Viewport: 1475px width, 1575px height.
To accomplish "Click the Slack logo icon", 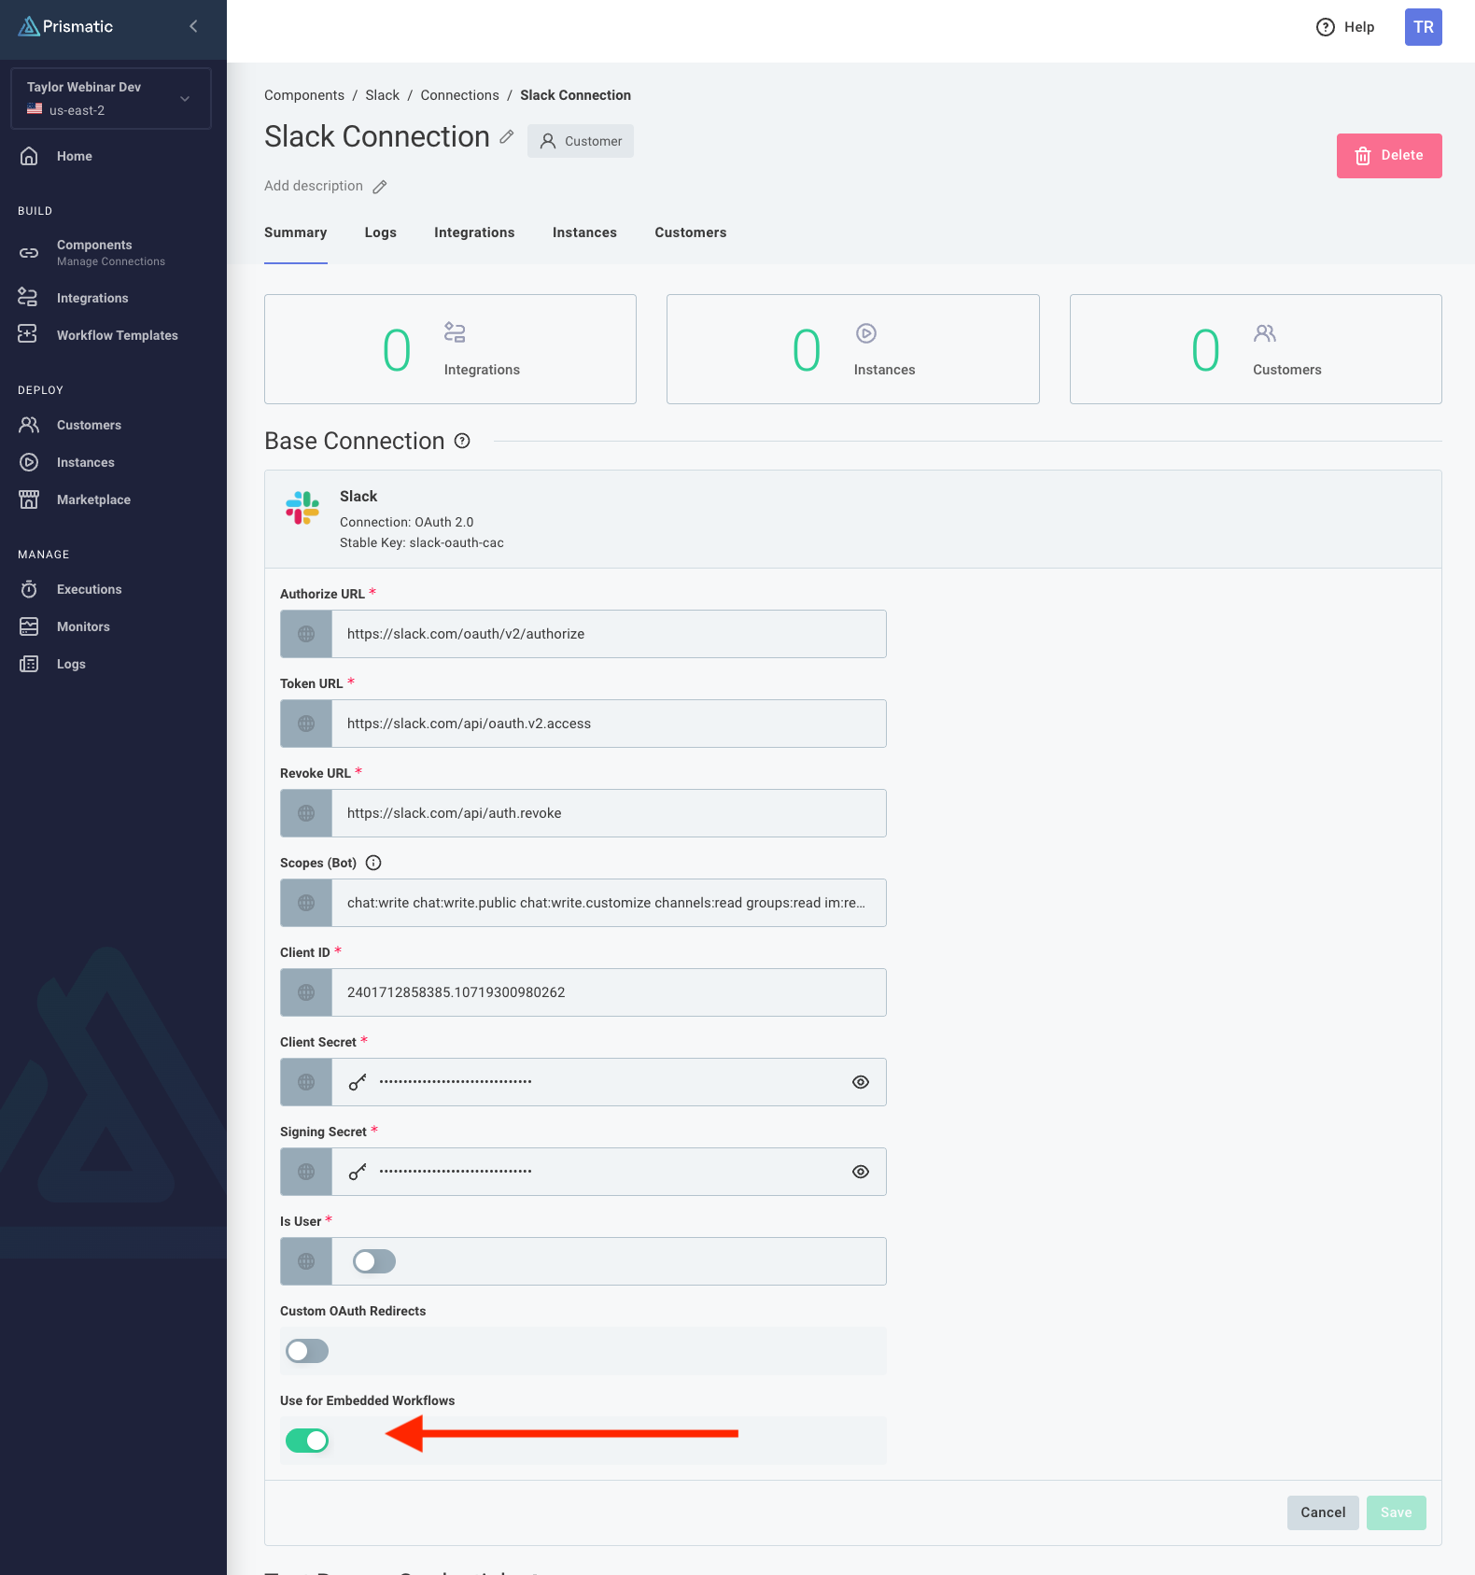I will 302,508.
